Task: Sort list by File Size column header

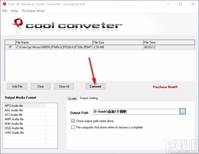Action: coord(118,42)
